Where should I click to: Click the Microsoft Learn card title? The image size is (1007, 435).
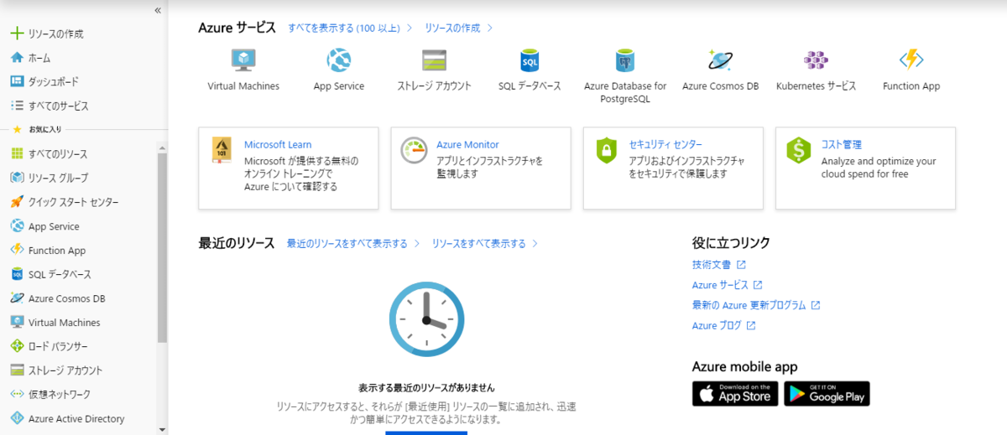(278, 144)
